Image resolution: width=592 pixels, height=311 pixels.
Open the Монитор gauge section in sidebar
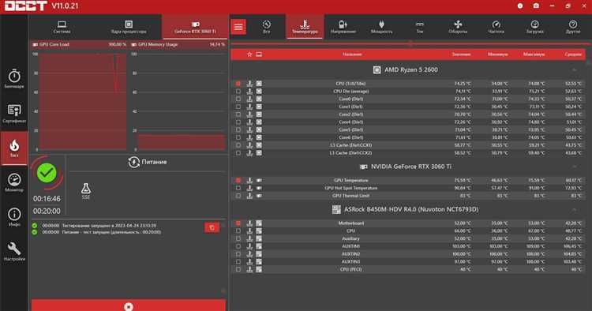coord(14,182)
